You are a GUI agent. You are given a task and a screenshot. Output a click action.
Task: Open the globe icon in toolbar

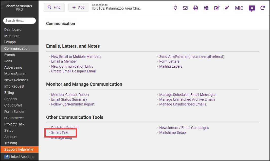206,8
